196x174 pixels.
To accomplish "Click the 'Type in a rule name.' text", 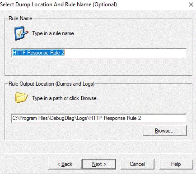I will tap(54, 33).
